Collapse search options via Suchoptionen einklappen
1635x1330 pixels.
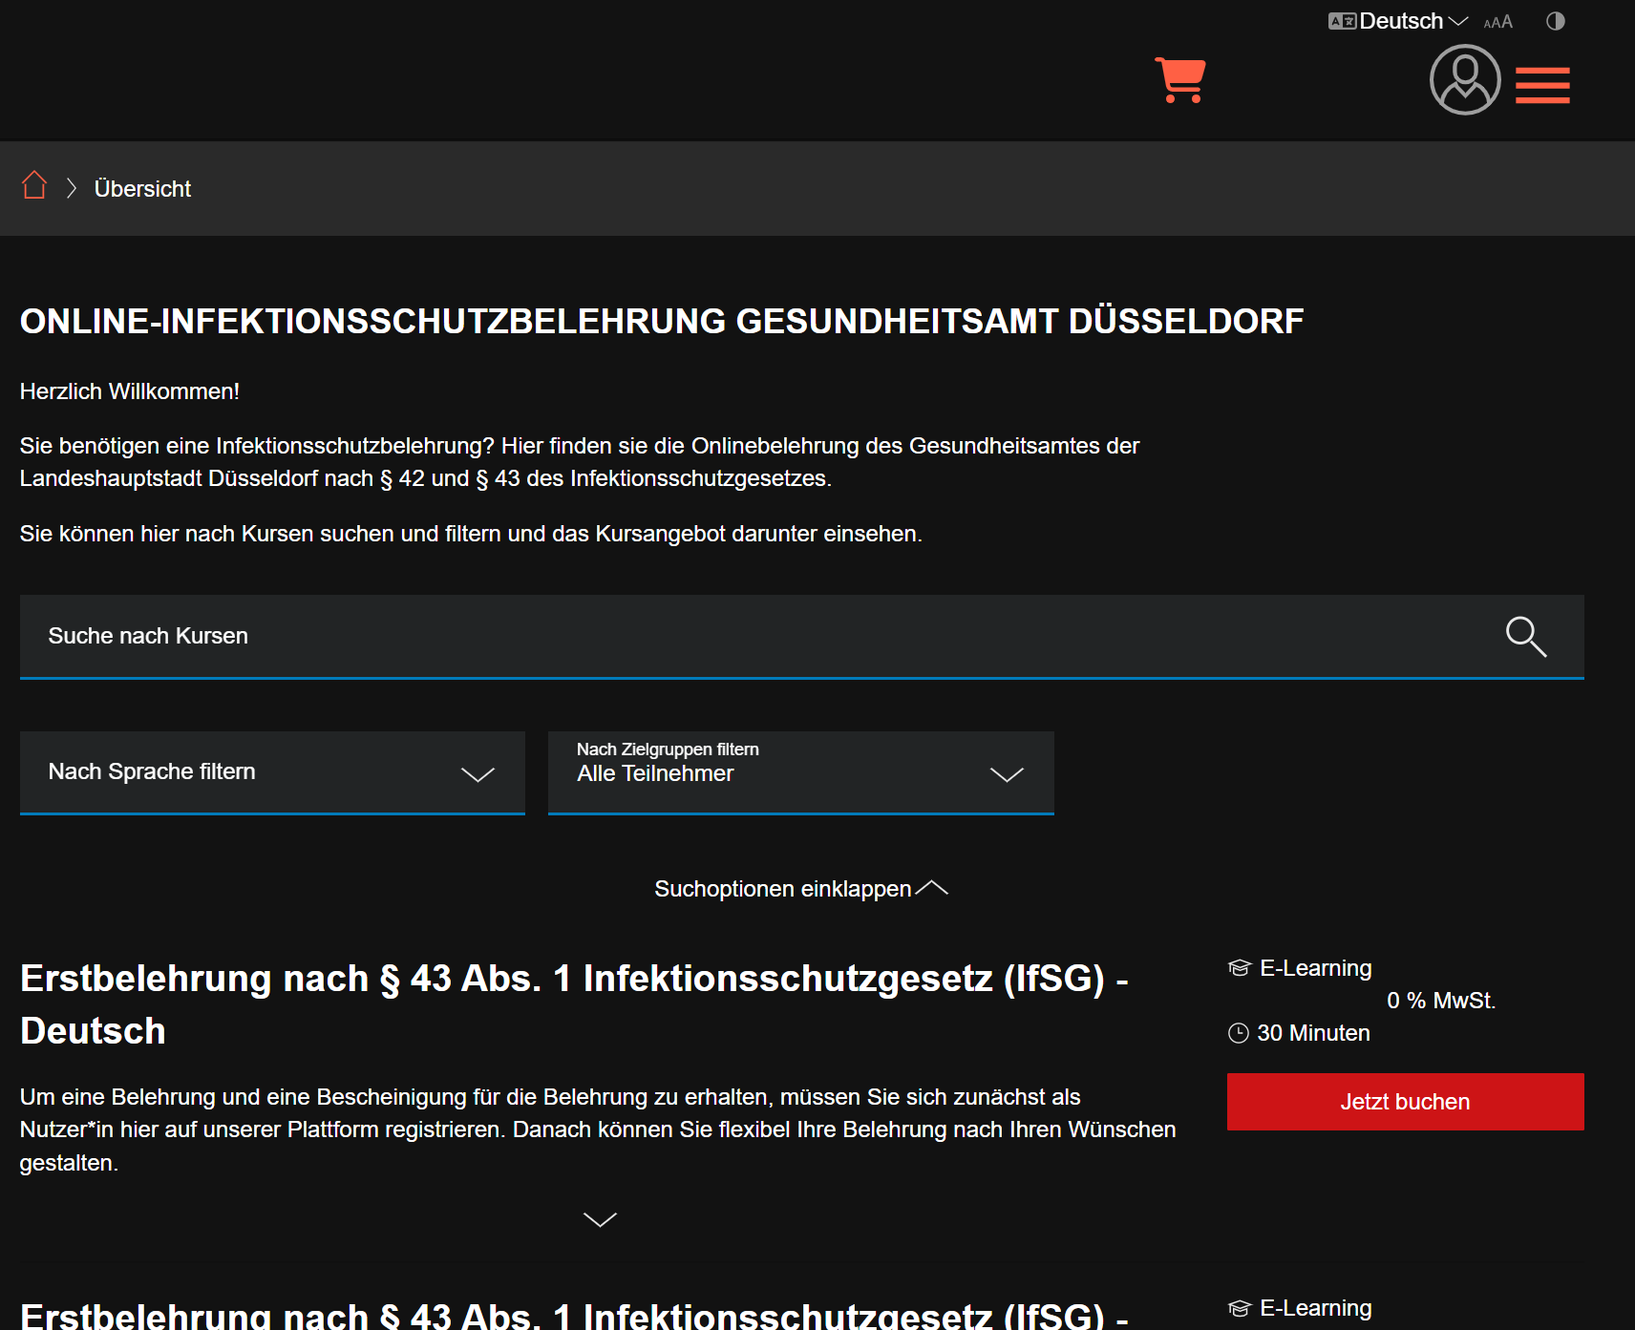pyautogui.click(x=800, y=889)
